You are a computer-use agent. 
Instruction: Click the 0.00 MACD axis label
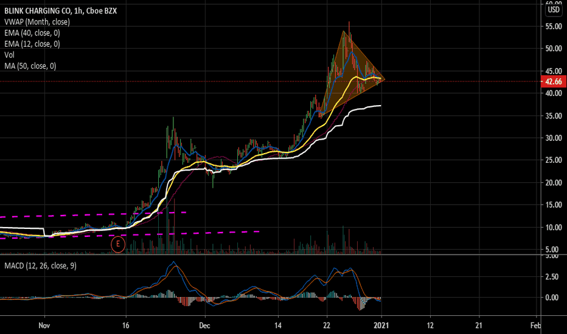click(552, 298)
